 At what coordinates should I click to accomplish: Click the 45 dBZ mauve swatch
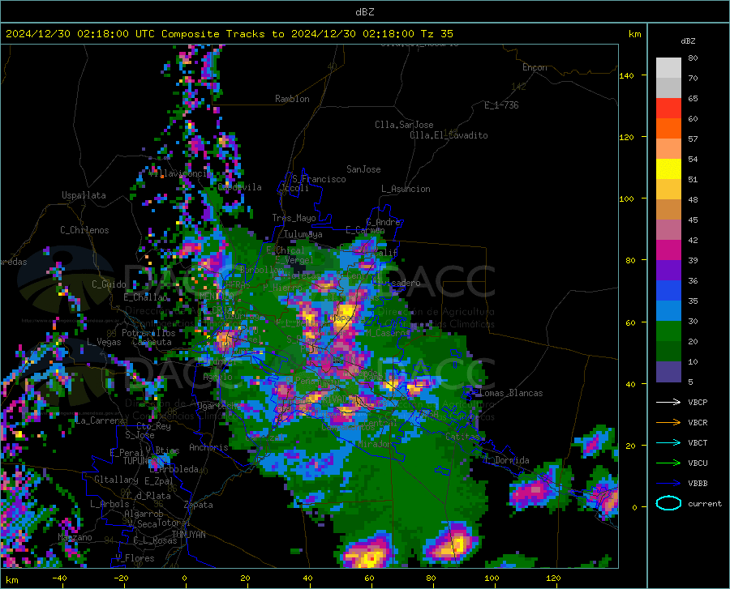point(668,229)
